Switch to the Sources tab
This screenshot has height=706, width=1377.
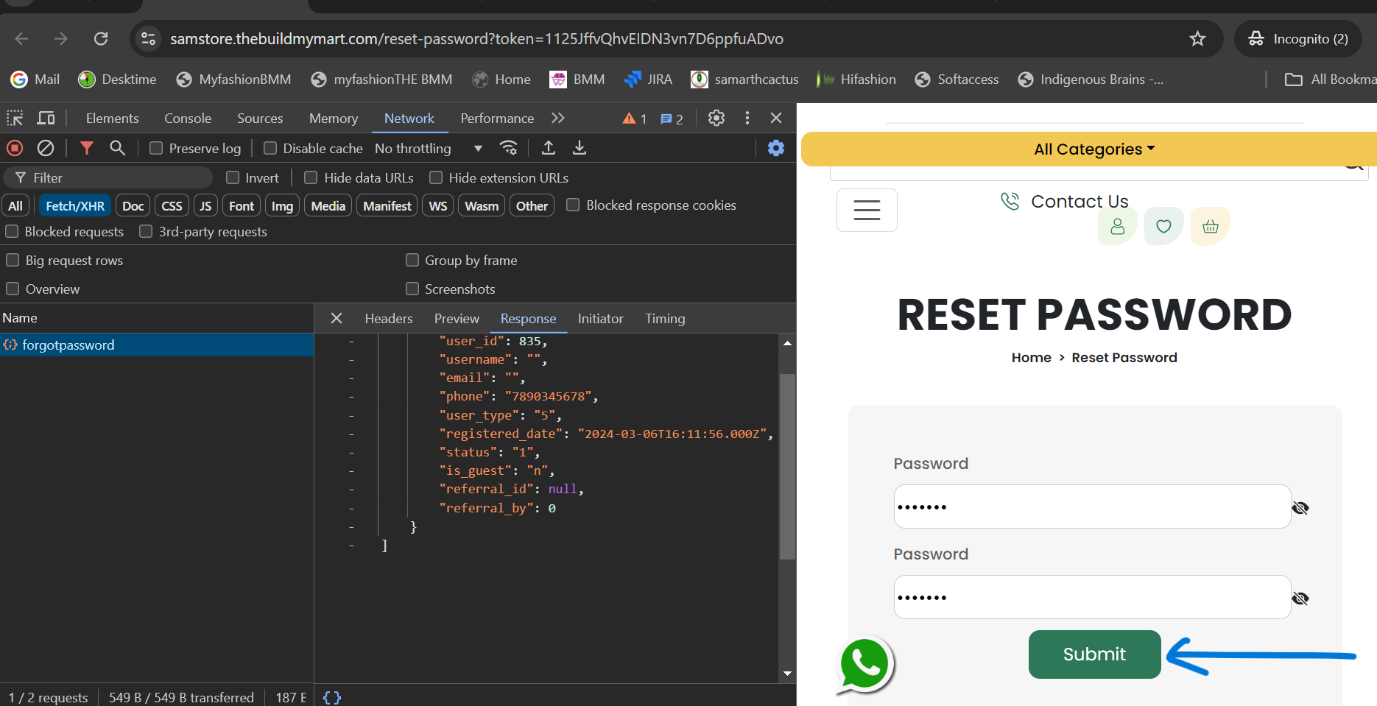tap(260, 119)
